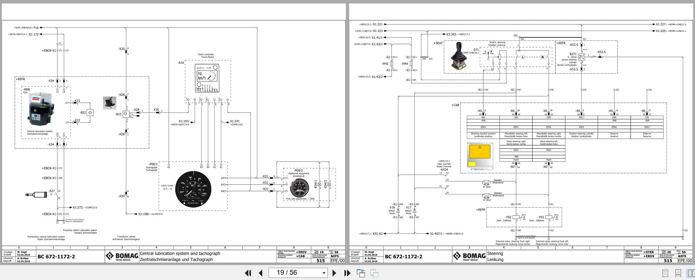
Task: Click the Pushbutton, central lubrication system caption
Action: tap(46, 237)
